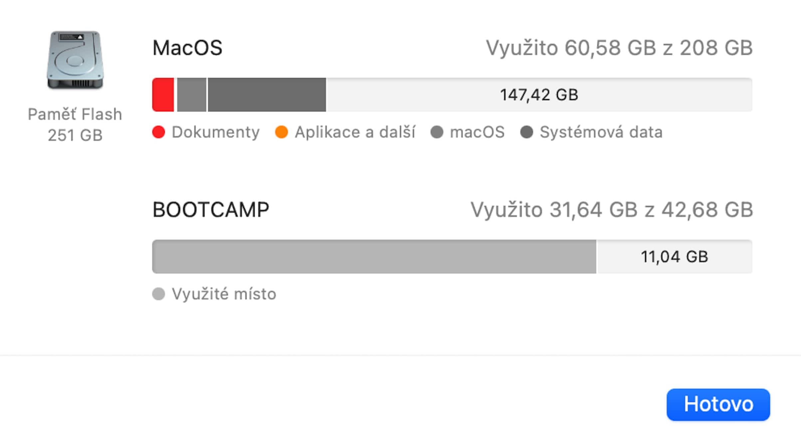Click the BOOTCAMP used space bar
This screenshot has width=801, height=442.
pos(374,256)
